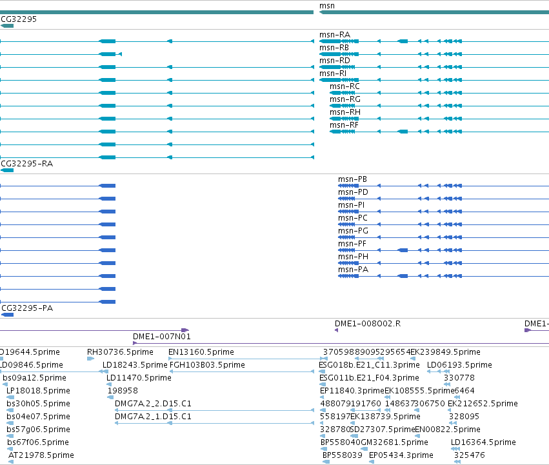Select the CG32295-RA transcript label
Image resolution: width=549 pixels, height=465 pixels.
pyautogui.click(x=27, y=164)
